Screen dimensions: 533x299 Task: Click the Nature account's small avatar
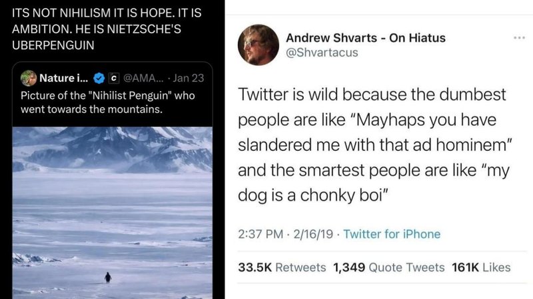(29, 78)
